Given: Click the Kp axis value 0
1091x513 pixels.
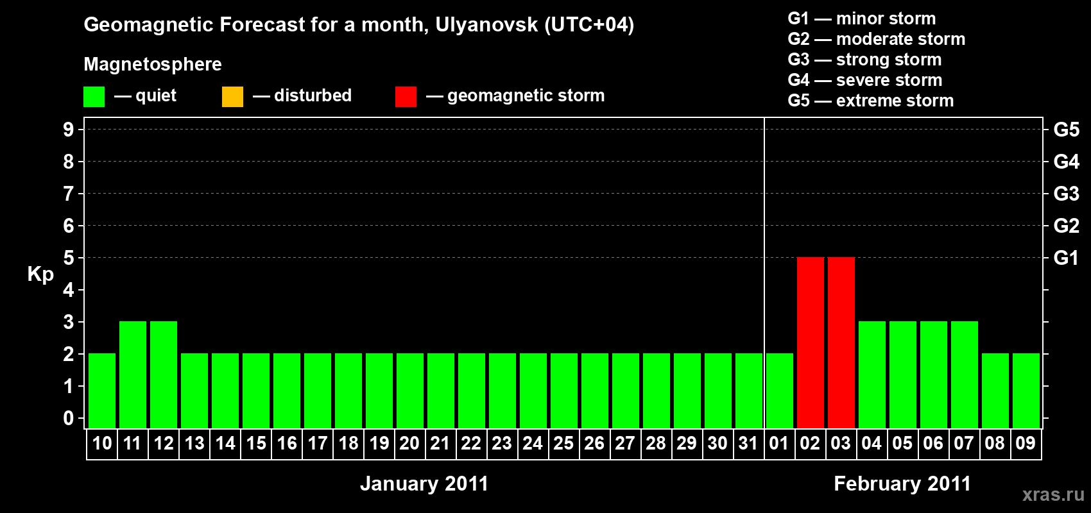Looking at the screenshot, I should [x=69, y=418].
